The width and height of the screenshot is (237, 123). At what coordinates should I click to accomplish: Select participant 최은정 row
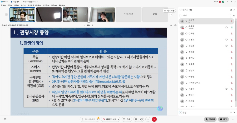[x=206, y=101]
